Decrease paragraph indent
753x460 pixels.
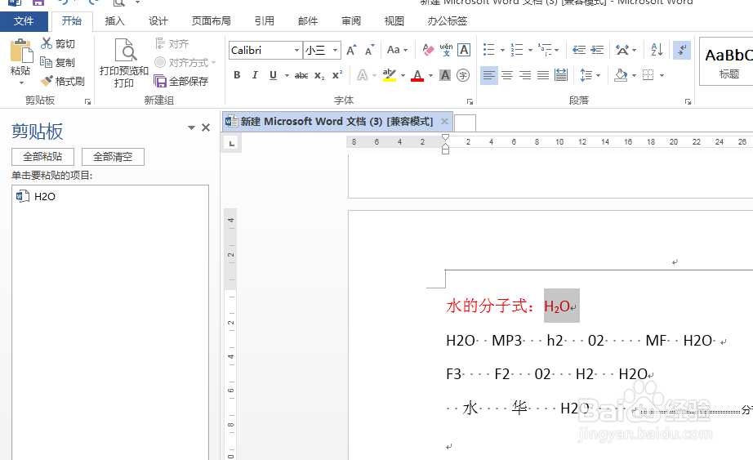pos(579,50)
